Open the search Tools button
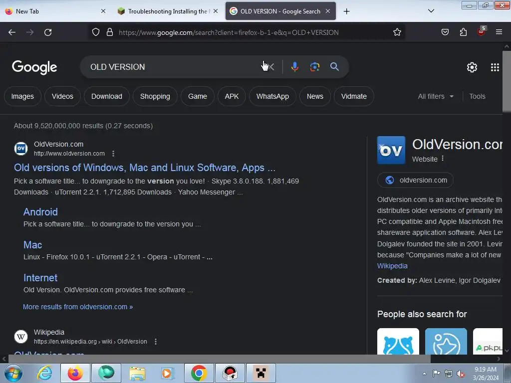 tap(477, 96)
